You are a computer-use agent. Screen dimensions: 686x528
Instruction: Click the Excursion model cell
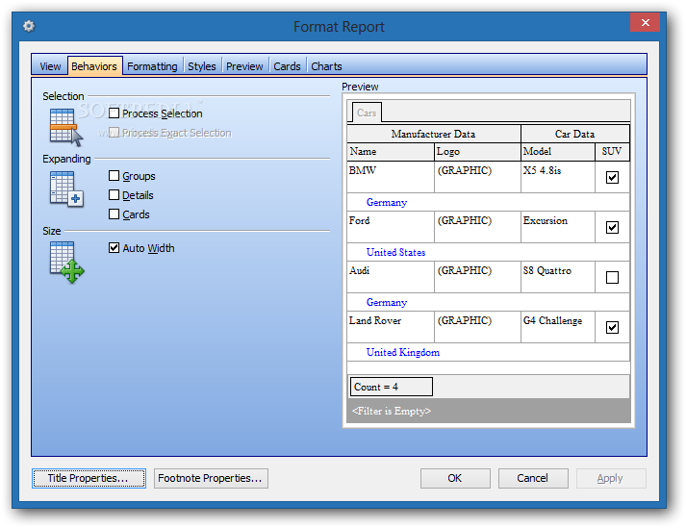(558, 227)
